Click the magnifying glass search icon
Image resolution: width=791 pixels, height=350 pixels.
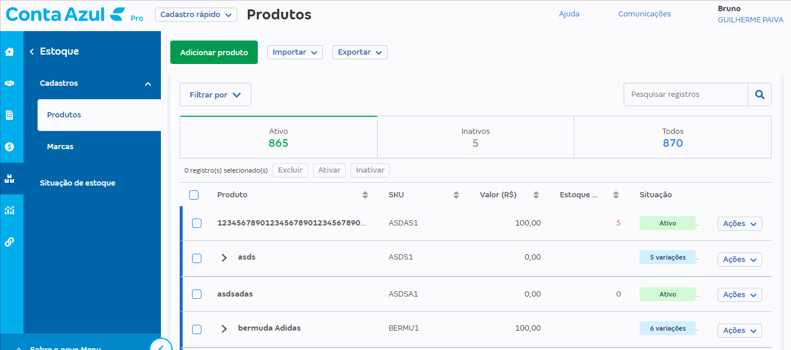(x=759, y=95)
